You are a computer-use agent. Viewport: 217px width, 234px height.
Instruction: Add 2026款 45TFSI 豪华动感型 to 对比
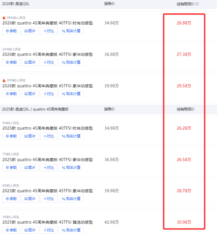(x=49, y=94)
